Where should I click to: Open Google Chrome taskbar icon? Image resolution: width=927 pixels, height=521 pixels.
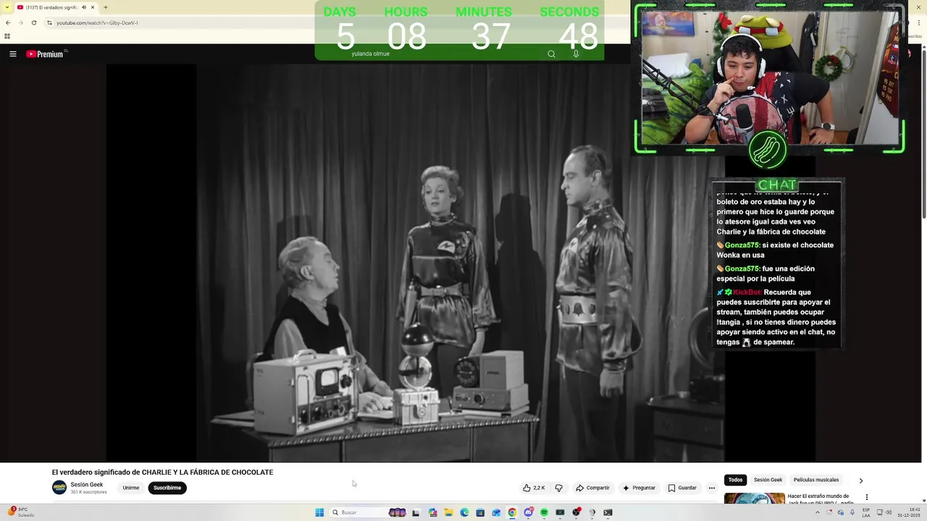[x=512, y=512]
